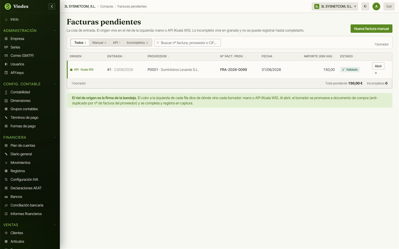
Task: Sort by the Nº FACT. PROV. column
Action: pyautogui.click(x=233, y=56)
